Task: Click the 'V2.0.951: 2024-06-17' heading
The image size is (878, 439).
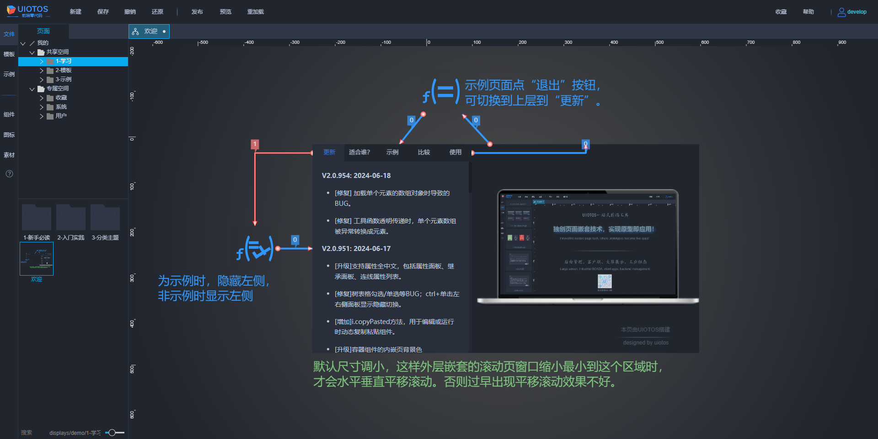Action: 356,249
